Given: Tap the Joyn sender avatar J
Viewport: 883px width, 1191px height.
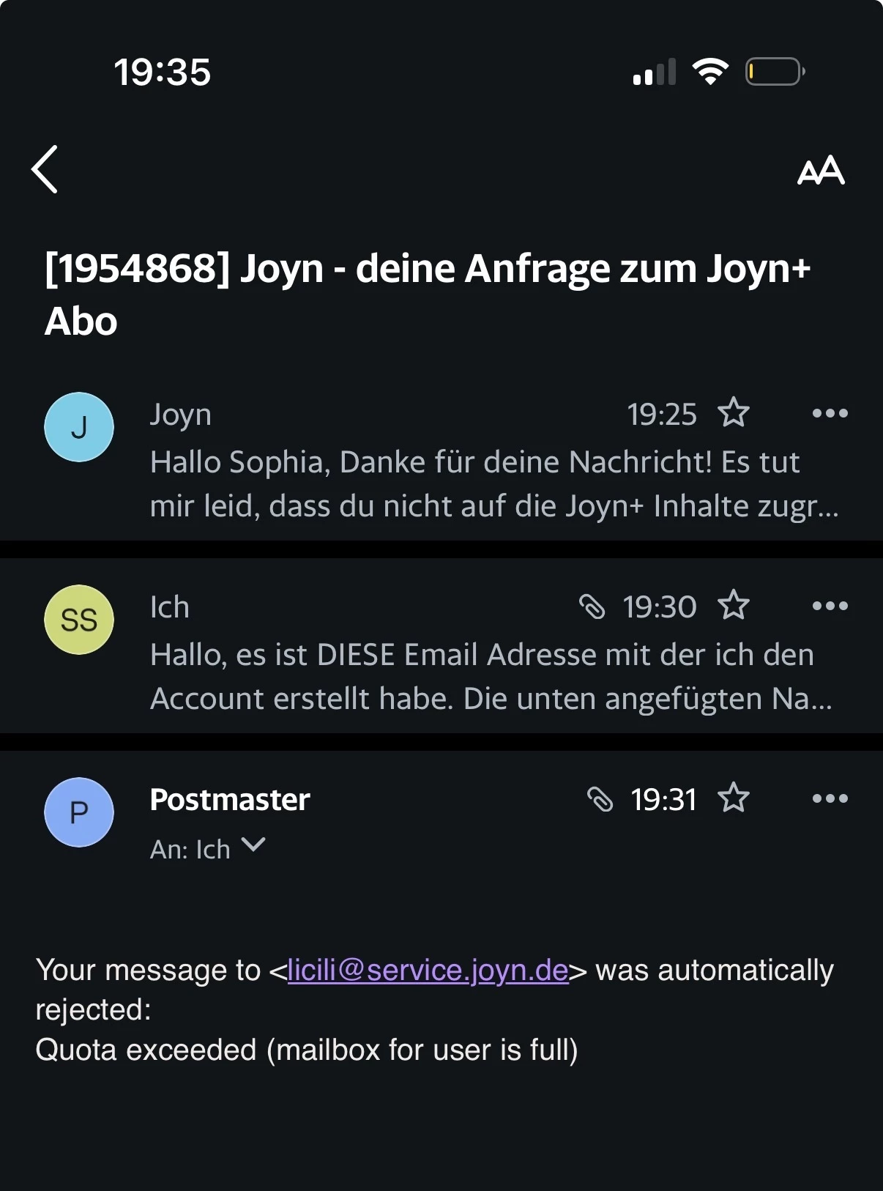Looking at the screenshot, I should (79, 427).
